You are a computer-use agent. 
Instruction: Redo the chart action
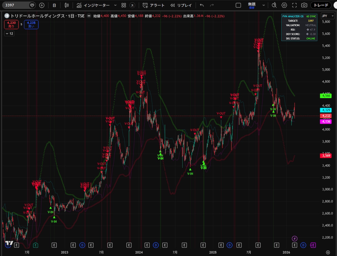click(x=212, y=5)
